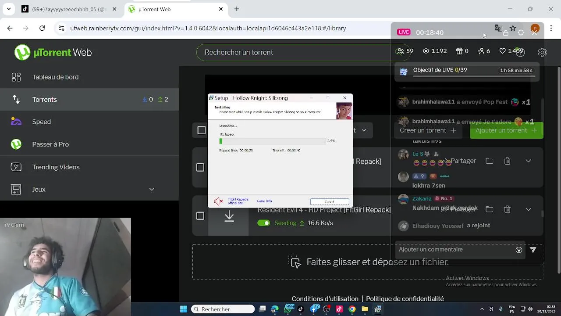The height and width of the screenshot is (316, 561).
Task: Switch to the µTorrent Web browser tab
Action: point(175,9)
